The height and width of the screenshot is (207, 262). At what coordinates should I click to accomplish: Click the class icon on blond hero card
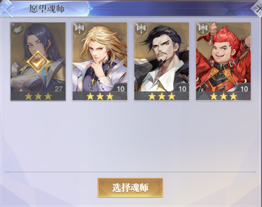(79, 28)
